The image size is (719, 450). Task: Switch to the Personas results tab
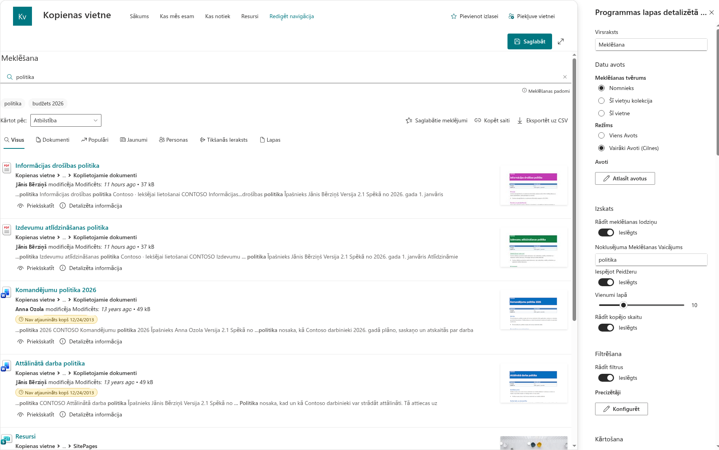tap(174, 140)
